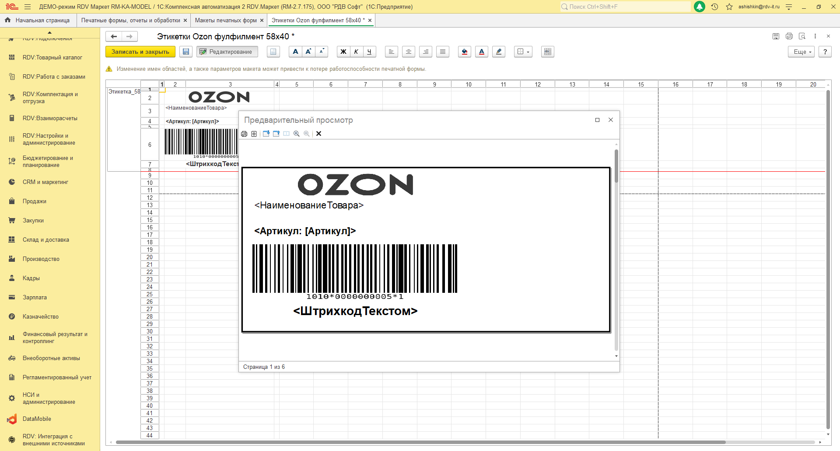
Task: Align text to the right
Action: (426, 52)
